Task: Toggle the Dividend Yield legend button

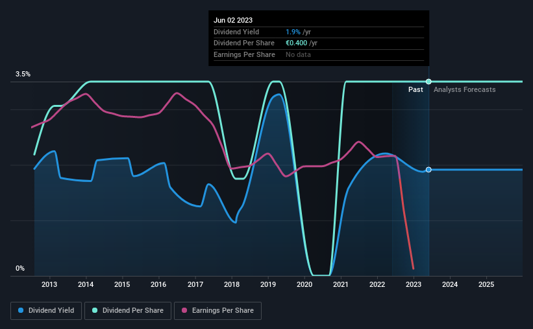Action: [46, 311]
